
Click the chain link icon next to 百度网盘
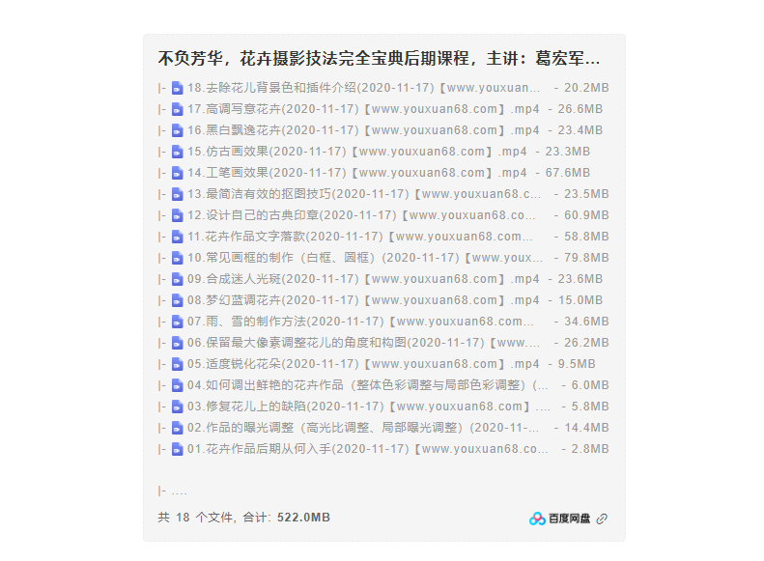click(602, 519)
